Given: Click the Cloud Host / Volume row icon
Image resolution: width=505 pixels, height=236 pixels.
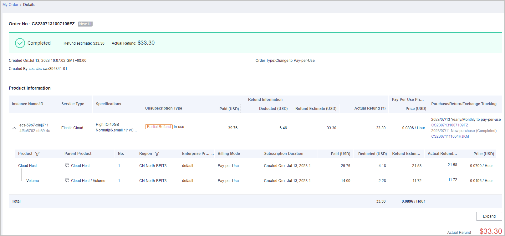Looking at the screenshot, I should tap(67, 180).
